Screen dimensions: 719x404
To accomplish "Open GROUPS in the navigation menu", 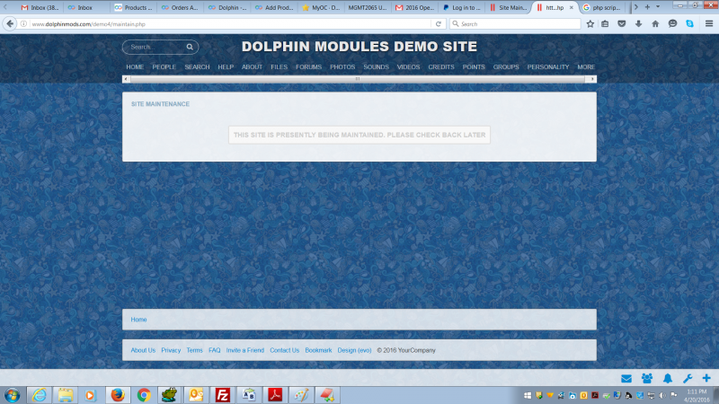I will [x=506, y=66].
